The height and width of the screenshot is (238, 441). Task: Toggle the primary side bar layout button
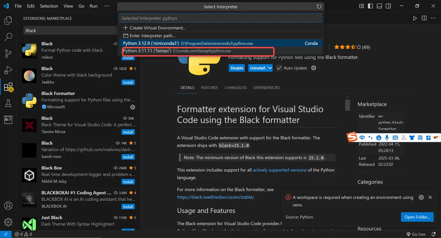click(370, 6)
